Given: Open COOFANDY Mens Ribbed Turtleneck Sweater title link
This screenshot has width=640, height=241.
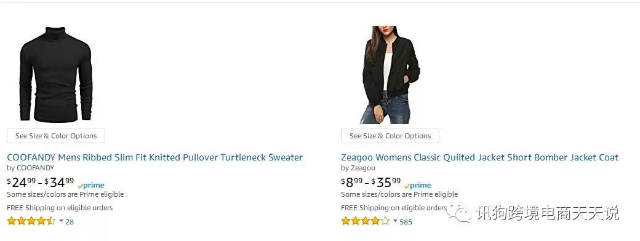Looking at the screenshot, I should coord(154,157).
